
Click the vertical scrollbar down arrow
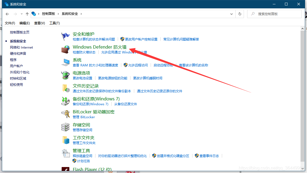click(x=302, y=168)
